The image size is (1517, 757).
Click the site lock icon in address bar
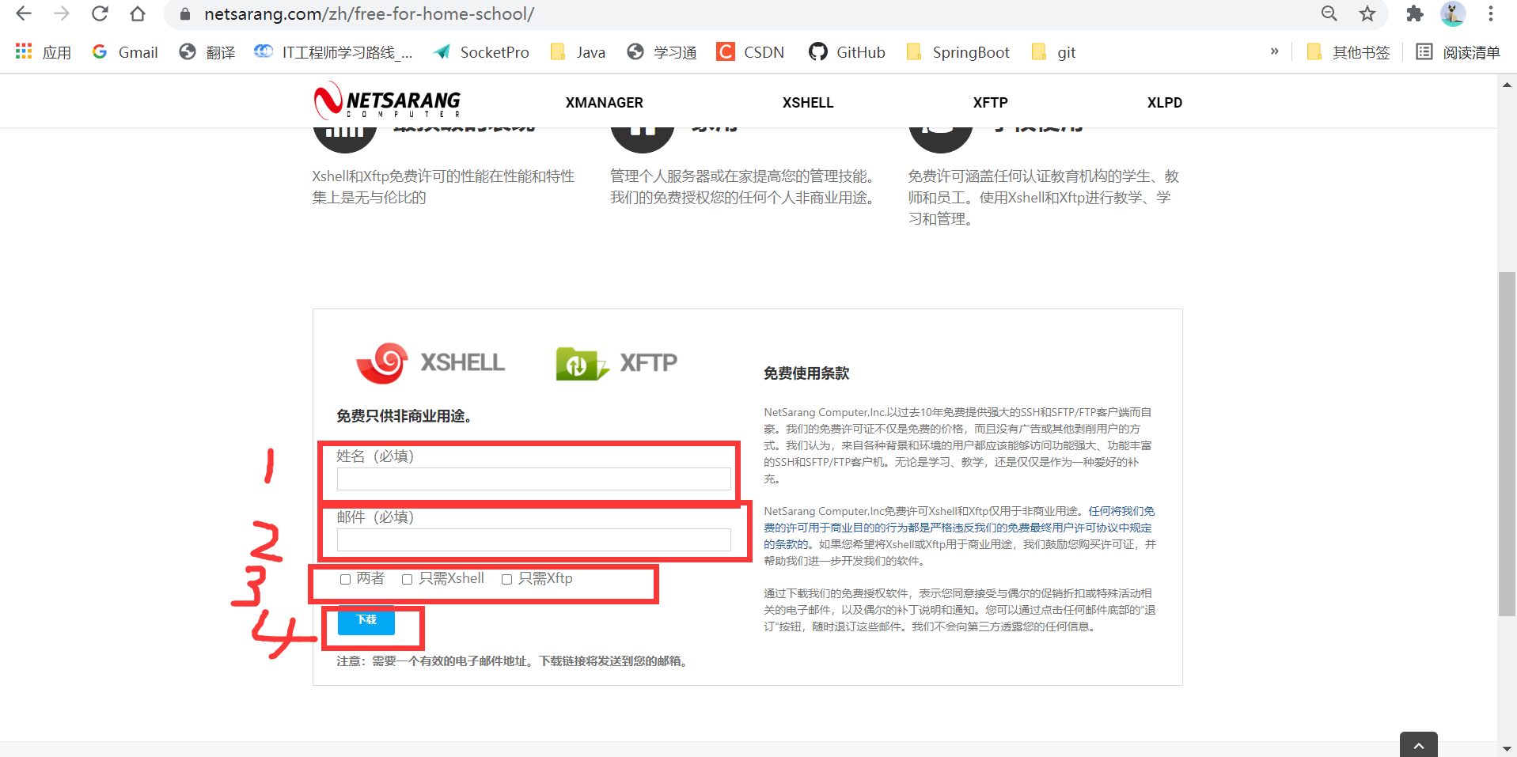185,14
